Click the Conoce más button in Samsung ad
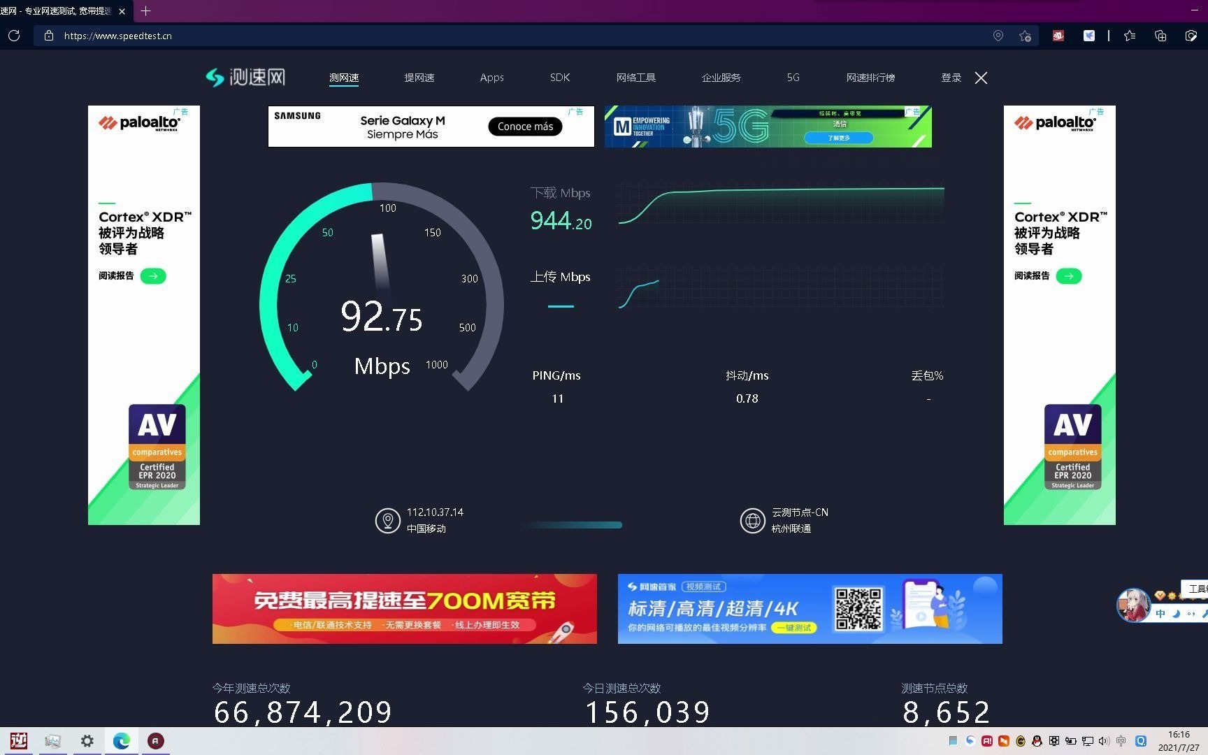This screenshot has height=755, width=1208. [525, 126]
